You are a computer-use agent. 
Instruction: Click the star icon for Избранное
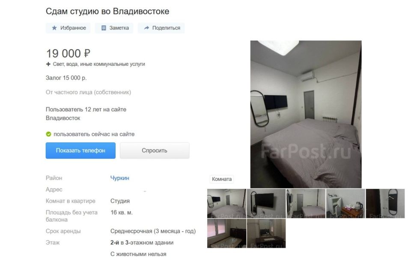pos(54,28)
